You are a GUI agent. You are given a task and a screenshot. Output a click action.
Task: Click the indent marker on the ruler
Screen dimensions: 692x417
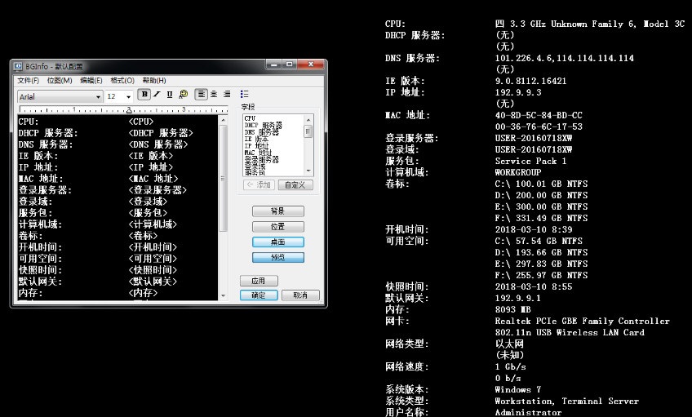coord(129,110)
